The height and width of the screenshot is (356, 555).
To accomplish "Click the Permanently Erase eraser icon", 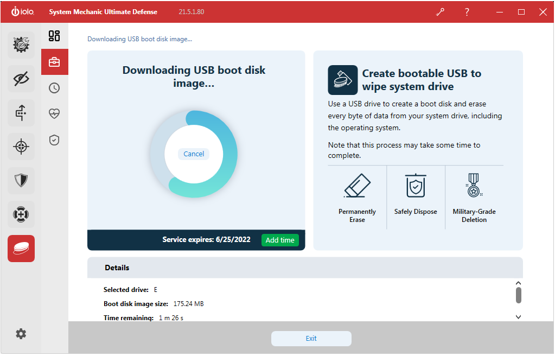I will click(357, 185).
